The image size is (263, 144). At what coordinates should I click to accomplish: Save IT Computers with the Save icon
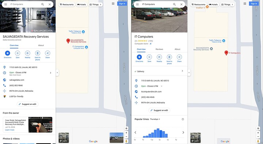(x=149, y=57)
